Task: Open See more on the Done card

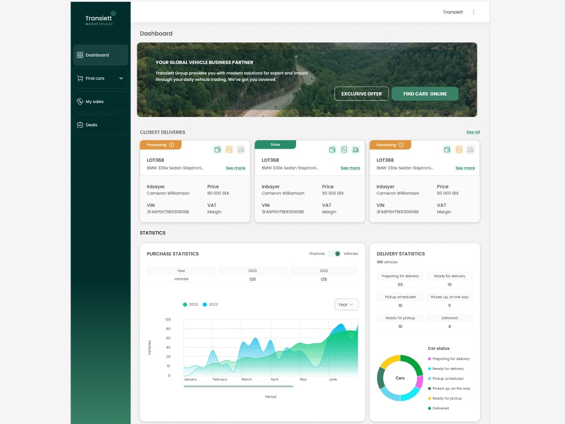Action: (x=350, y=168)
